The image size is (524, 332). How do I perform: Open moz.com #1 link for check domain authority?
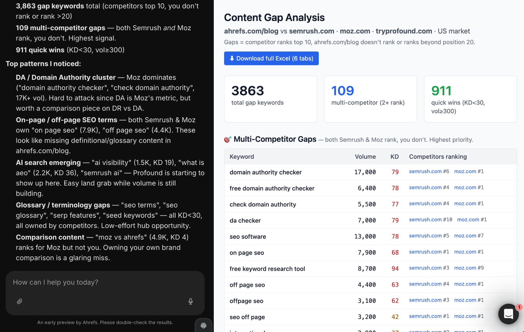[x=465, y=203]
